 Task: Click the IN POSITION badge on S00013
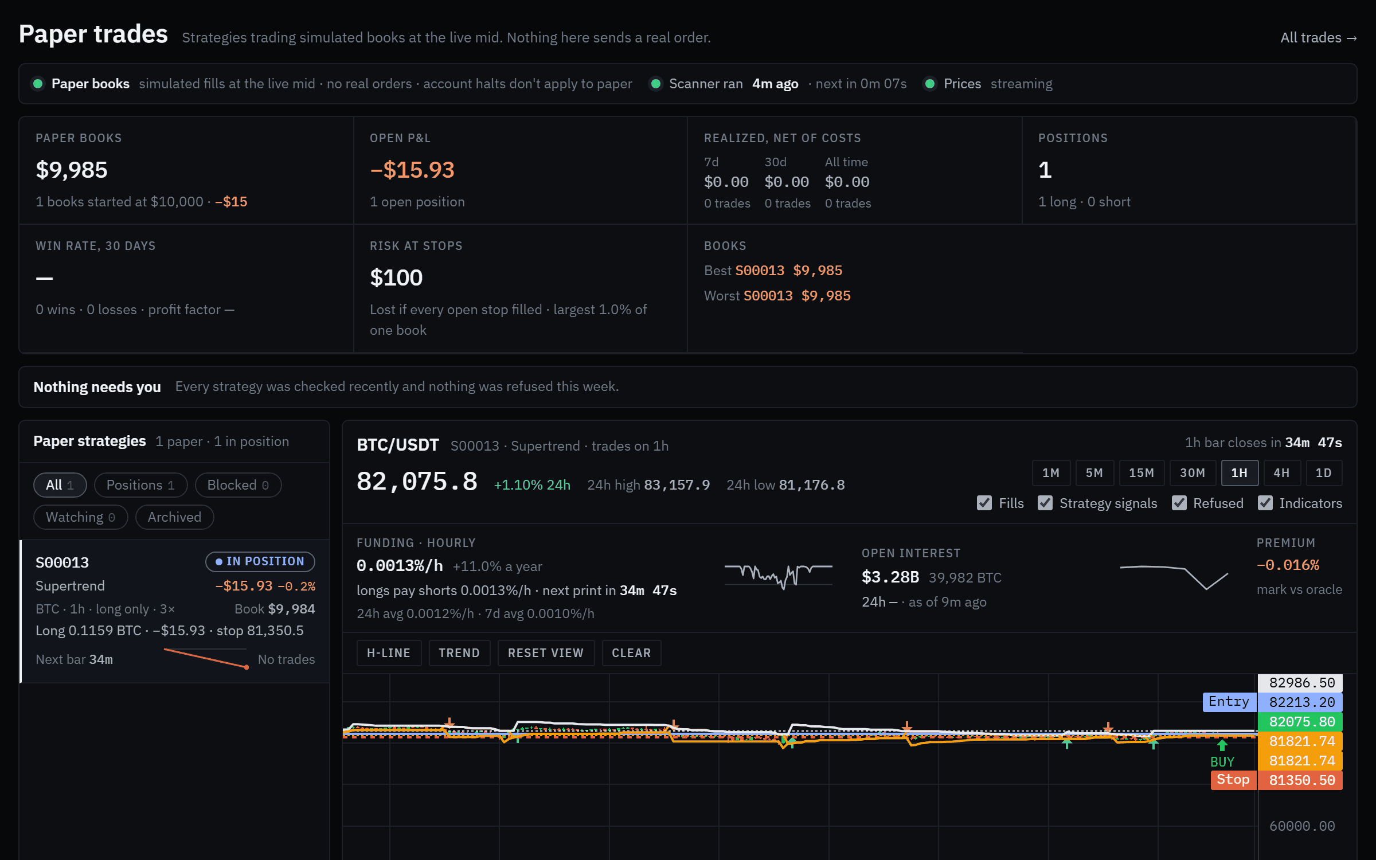point(260,562)
